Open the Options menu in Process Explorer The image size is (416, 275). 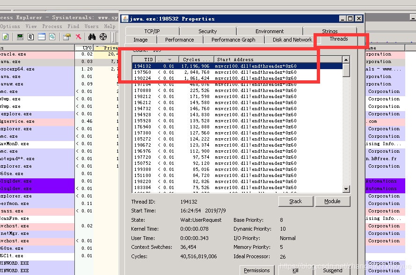10,26
